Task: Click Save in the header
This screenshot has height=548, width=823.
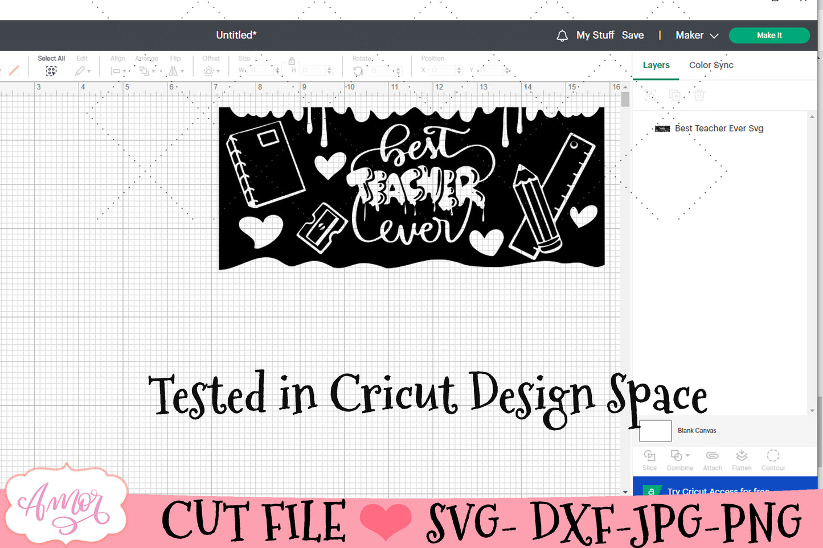Action: pyautogui.click(x=633, y=35)
